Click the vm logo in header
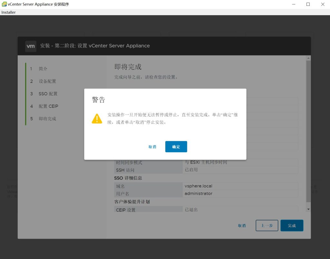This screenshot has height=259, width=330. [31, 46]
